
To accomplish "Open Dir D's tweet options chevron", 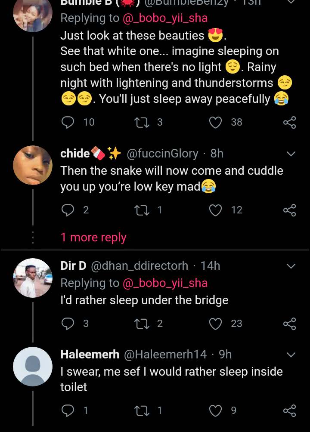I will [291, 266].
